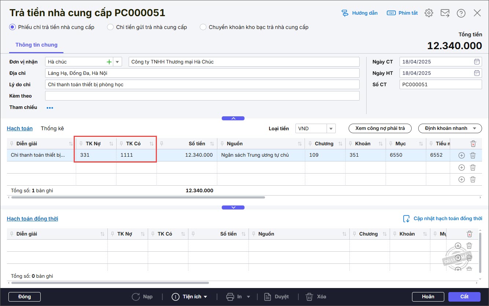Click the Đóng button
This screenshot has height=306, width=489.
[25, 296]
